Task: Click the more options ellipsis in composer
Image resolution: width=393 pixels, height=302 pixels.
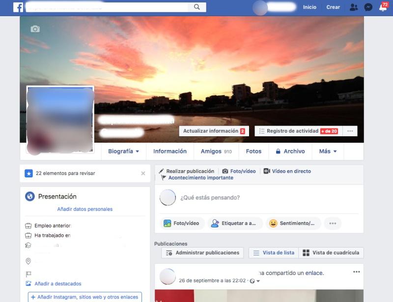Action: tap(333, 224)
